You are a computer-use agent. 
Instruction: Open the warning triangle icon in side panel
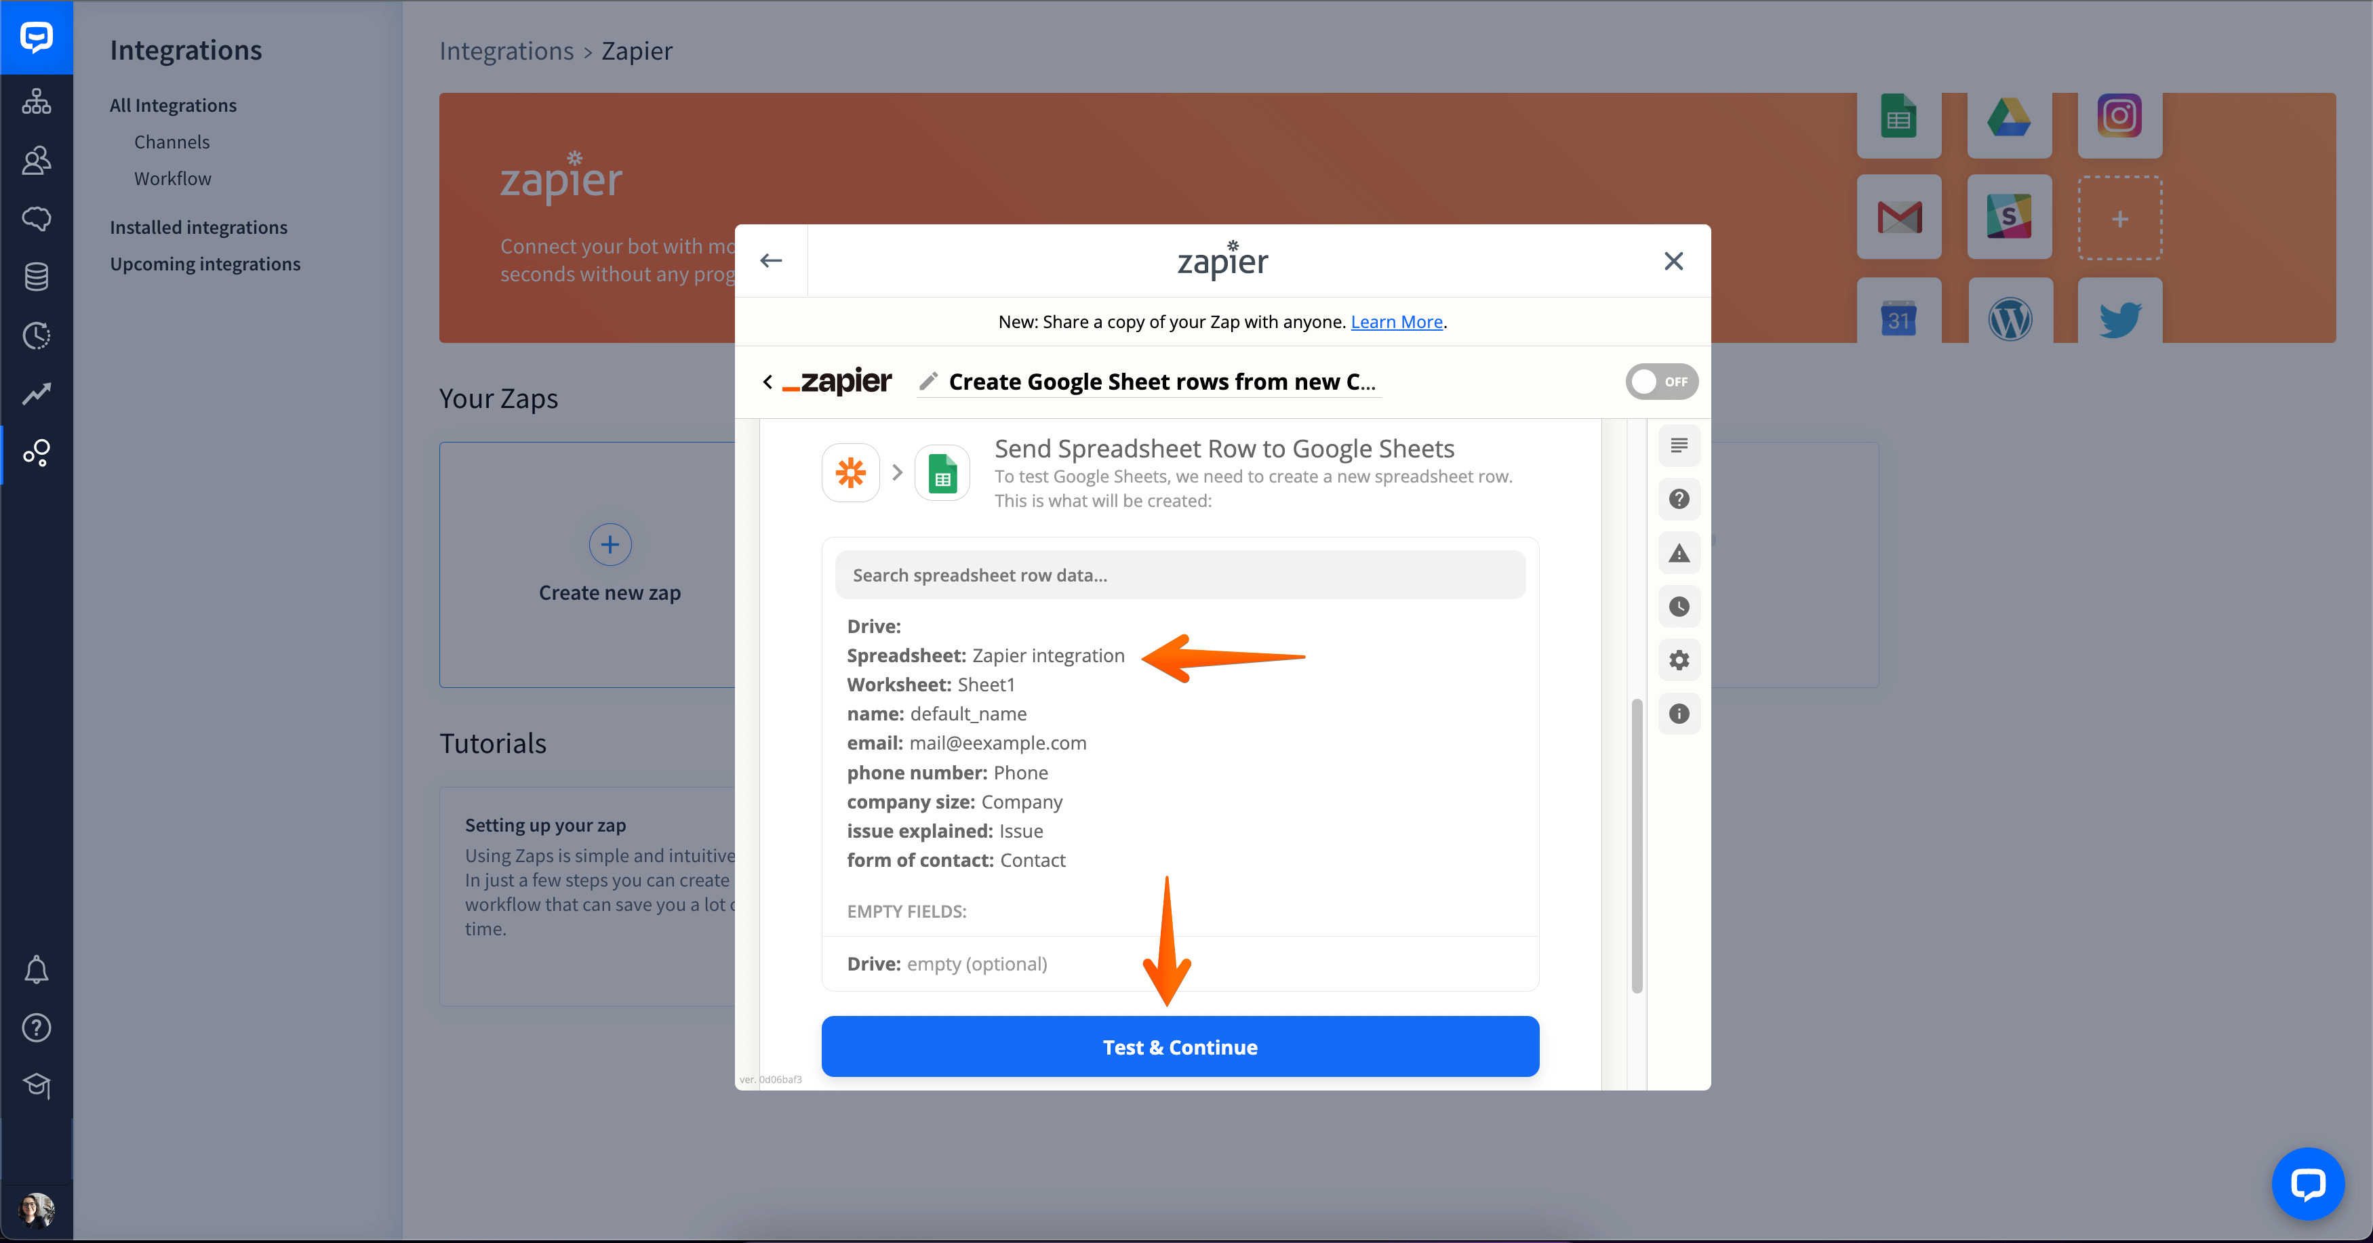[x=1679, y=553]
